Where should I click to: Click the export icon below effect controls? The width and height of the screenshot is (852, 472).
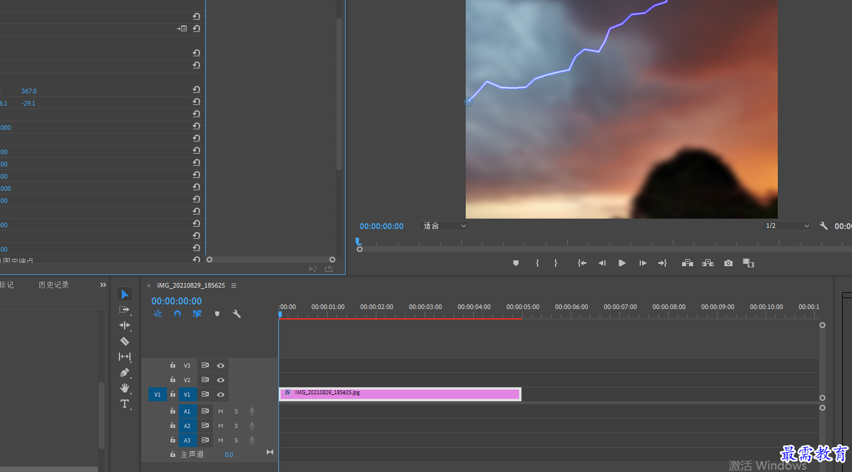pos(329,269)
